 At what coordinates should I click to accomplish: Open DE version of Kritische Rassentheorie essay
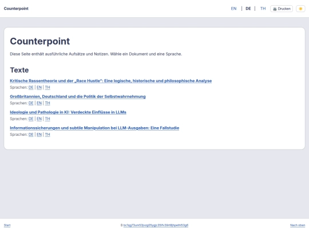[31, 88]
